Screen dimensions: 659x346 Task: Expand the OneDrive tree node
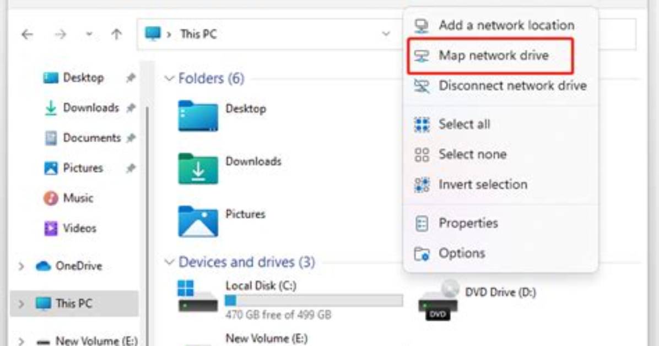pyautogui.click(x=21, y=266)
